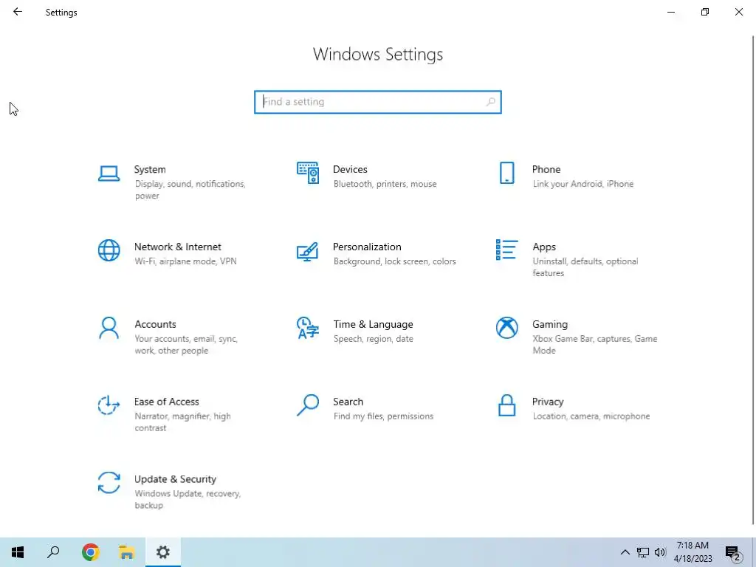756x567 pixels.
Task: Open the Gaming Xbox icon
Action: (x=506, y=328)
